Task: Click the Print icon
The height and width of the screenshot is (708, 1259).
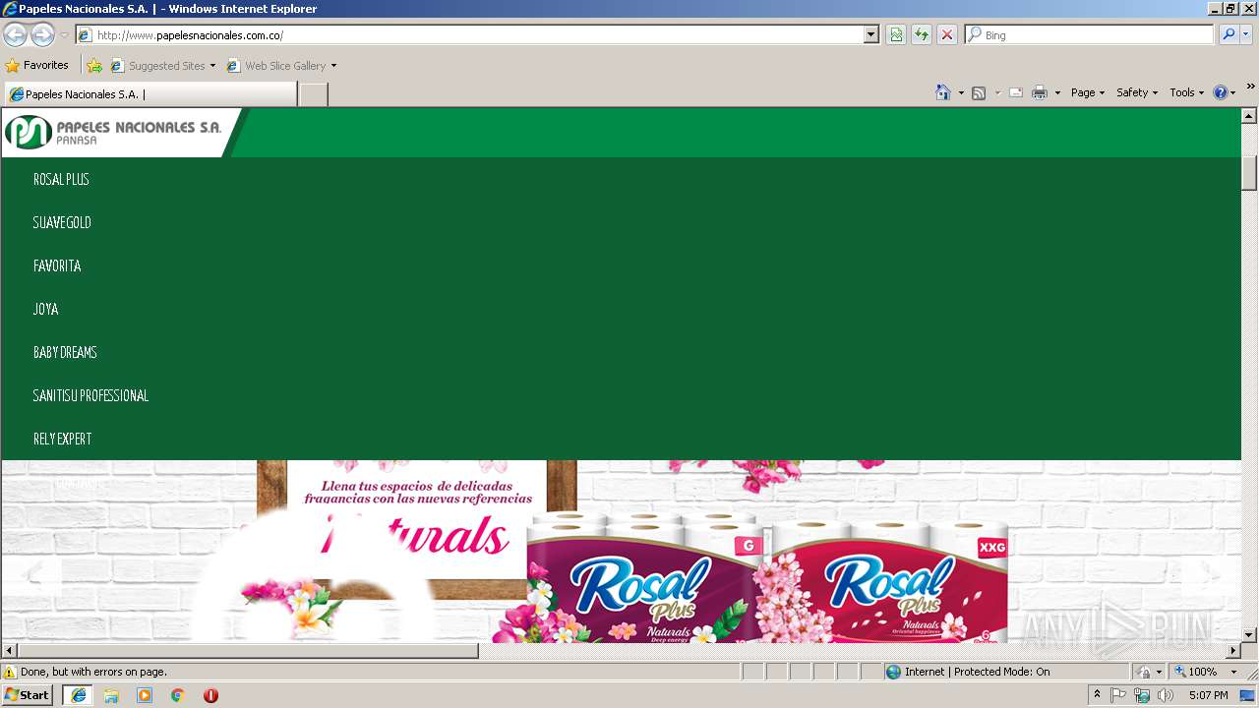Action: [x=1040, y=92]
